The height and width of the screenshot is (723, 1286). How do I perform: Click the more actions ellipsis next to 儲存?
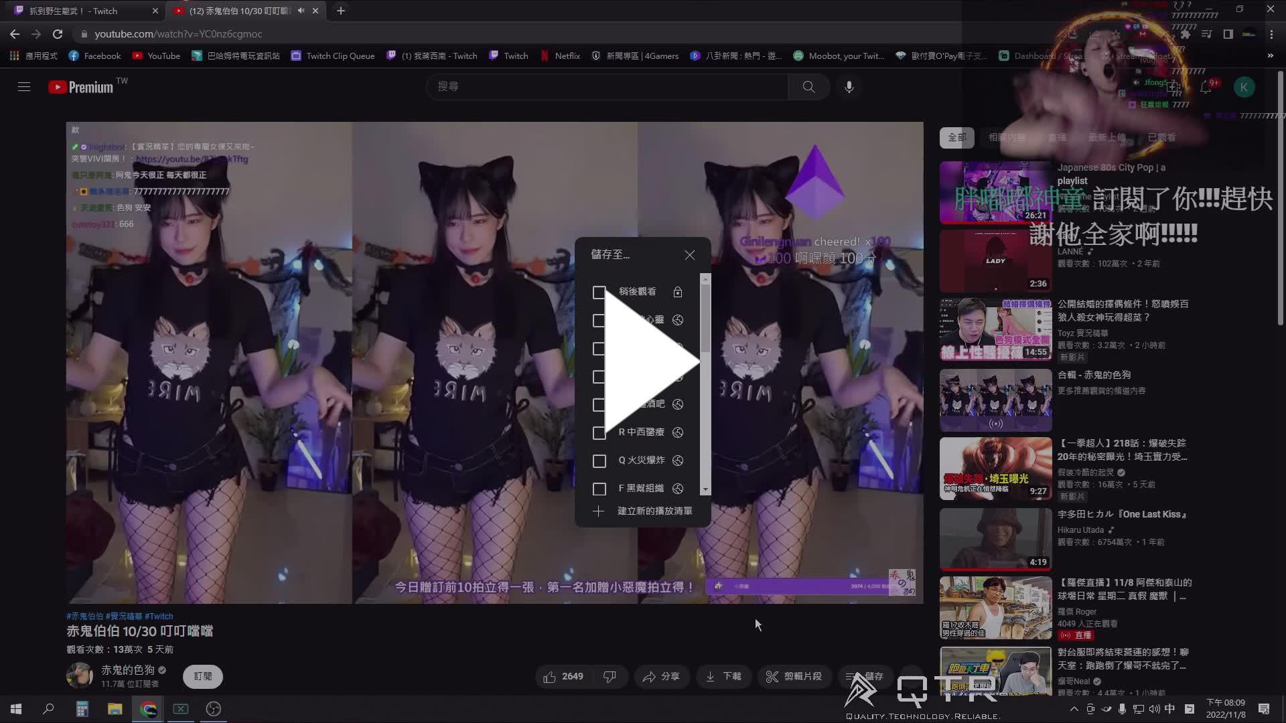point(911,676)
